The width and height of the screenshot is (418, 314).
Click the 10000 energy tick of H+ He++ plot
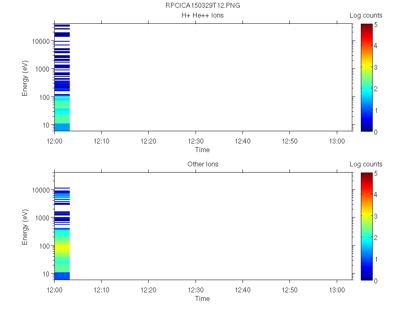(41, 41)
